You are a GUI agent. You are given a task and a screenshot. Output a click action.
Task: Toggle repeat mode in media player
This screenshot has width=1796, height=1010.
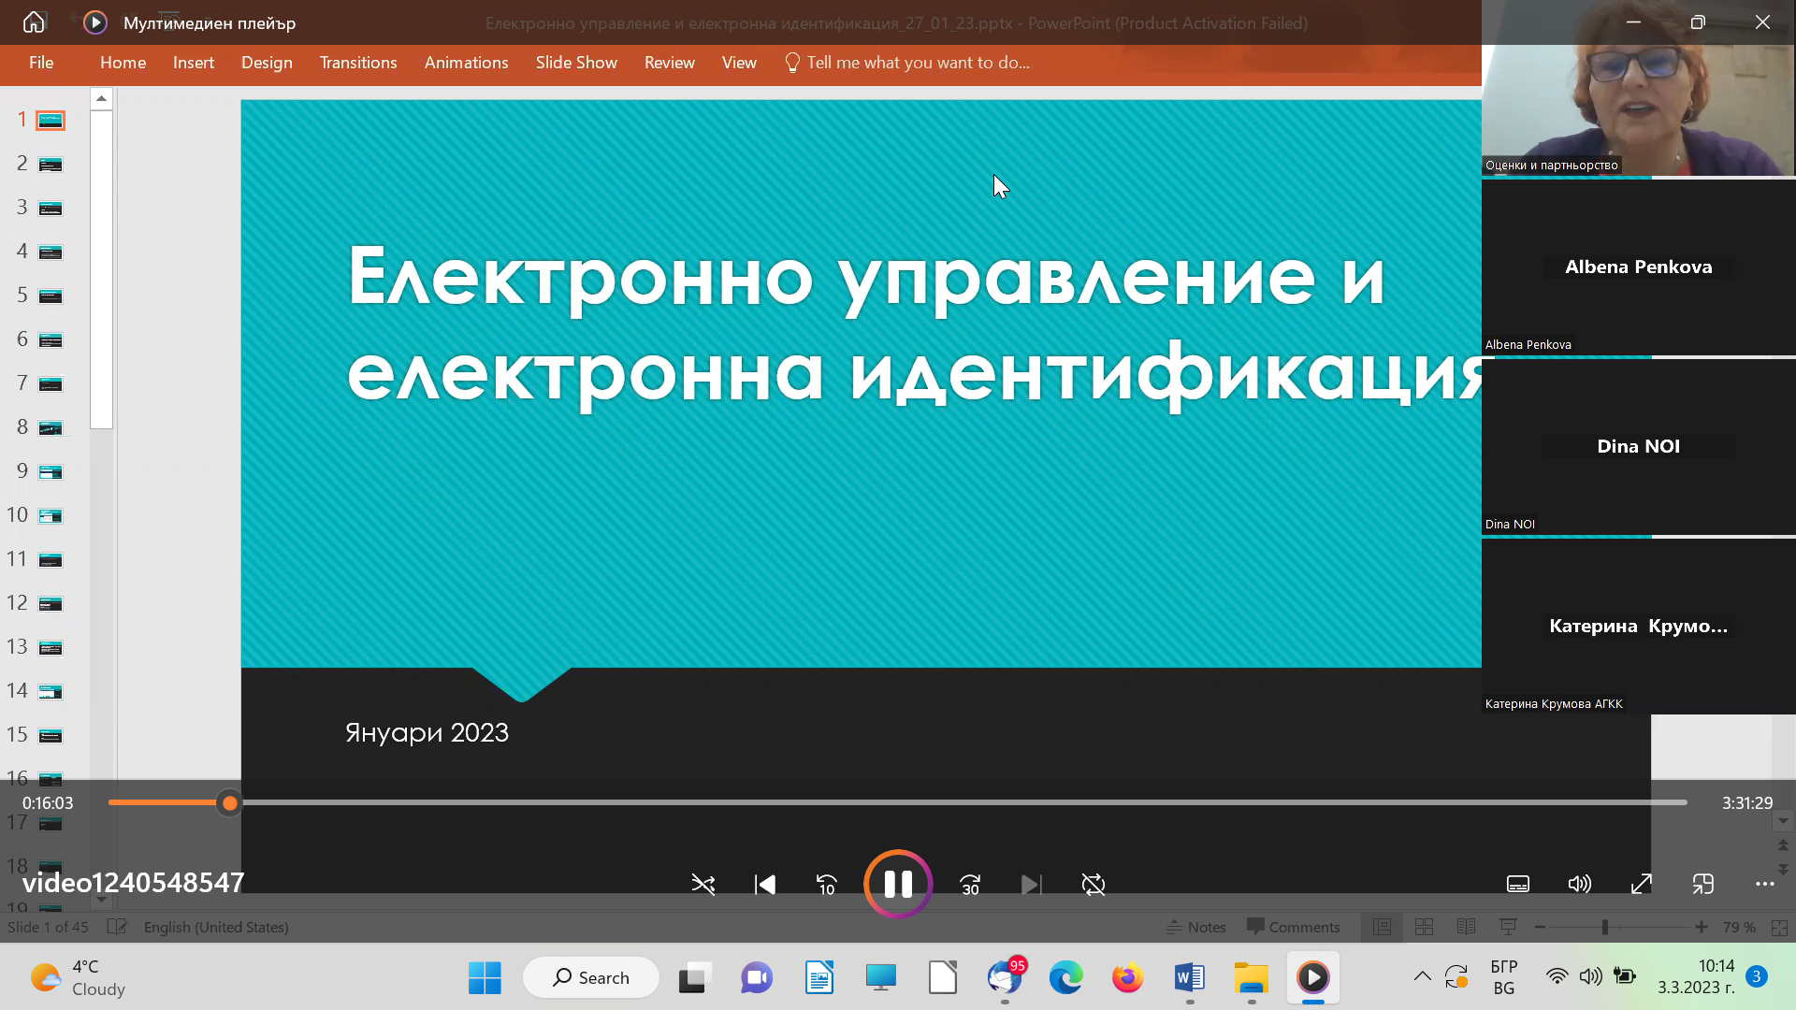point(1094,885)
